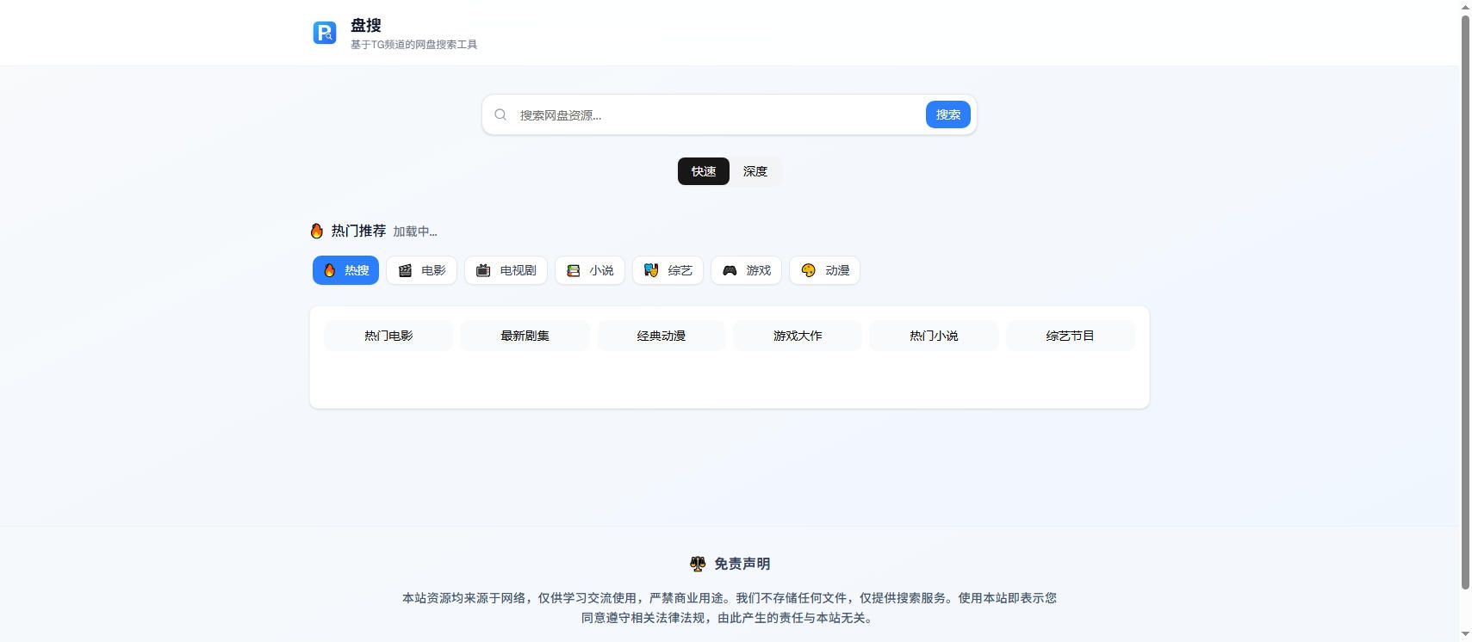Switch to 深度 search mode
The image size is (1472, 642).
tap(755, 171)
